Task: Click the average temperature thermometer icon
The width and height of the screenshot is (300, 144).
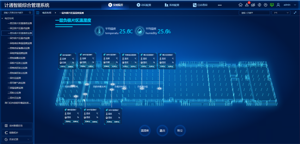Action: [99, 31]
